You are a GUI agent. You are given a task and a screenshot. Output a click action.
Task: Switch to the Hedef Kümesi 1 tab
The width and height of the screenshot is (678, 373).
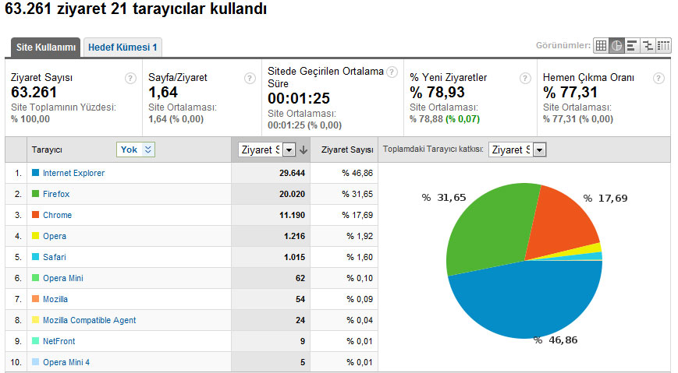[122, 48]
